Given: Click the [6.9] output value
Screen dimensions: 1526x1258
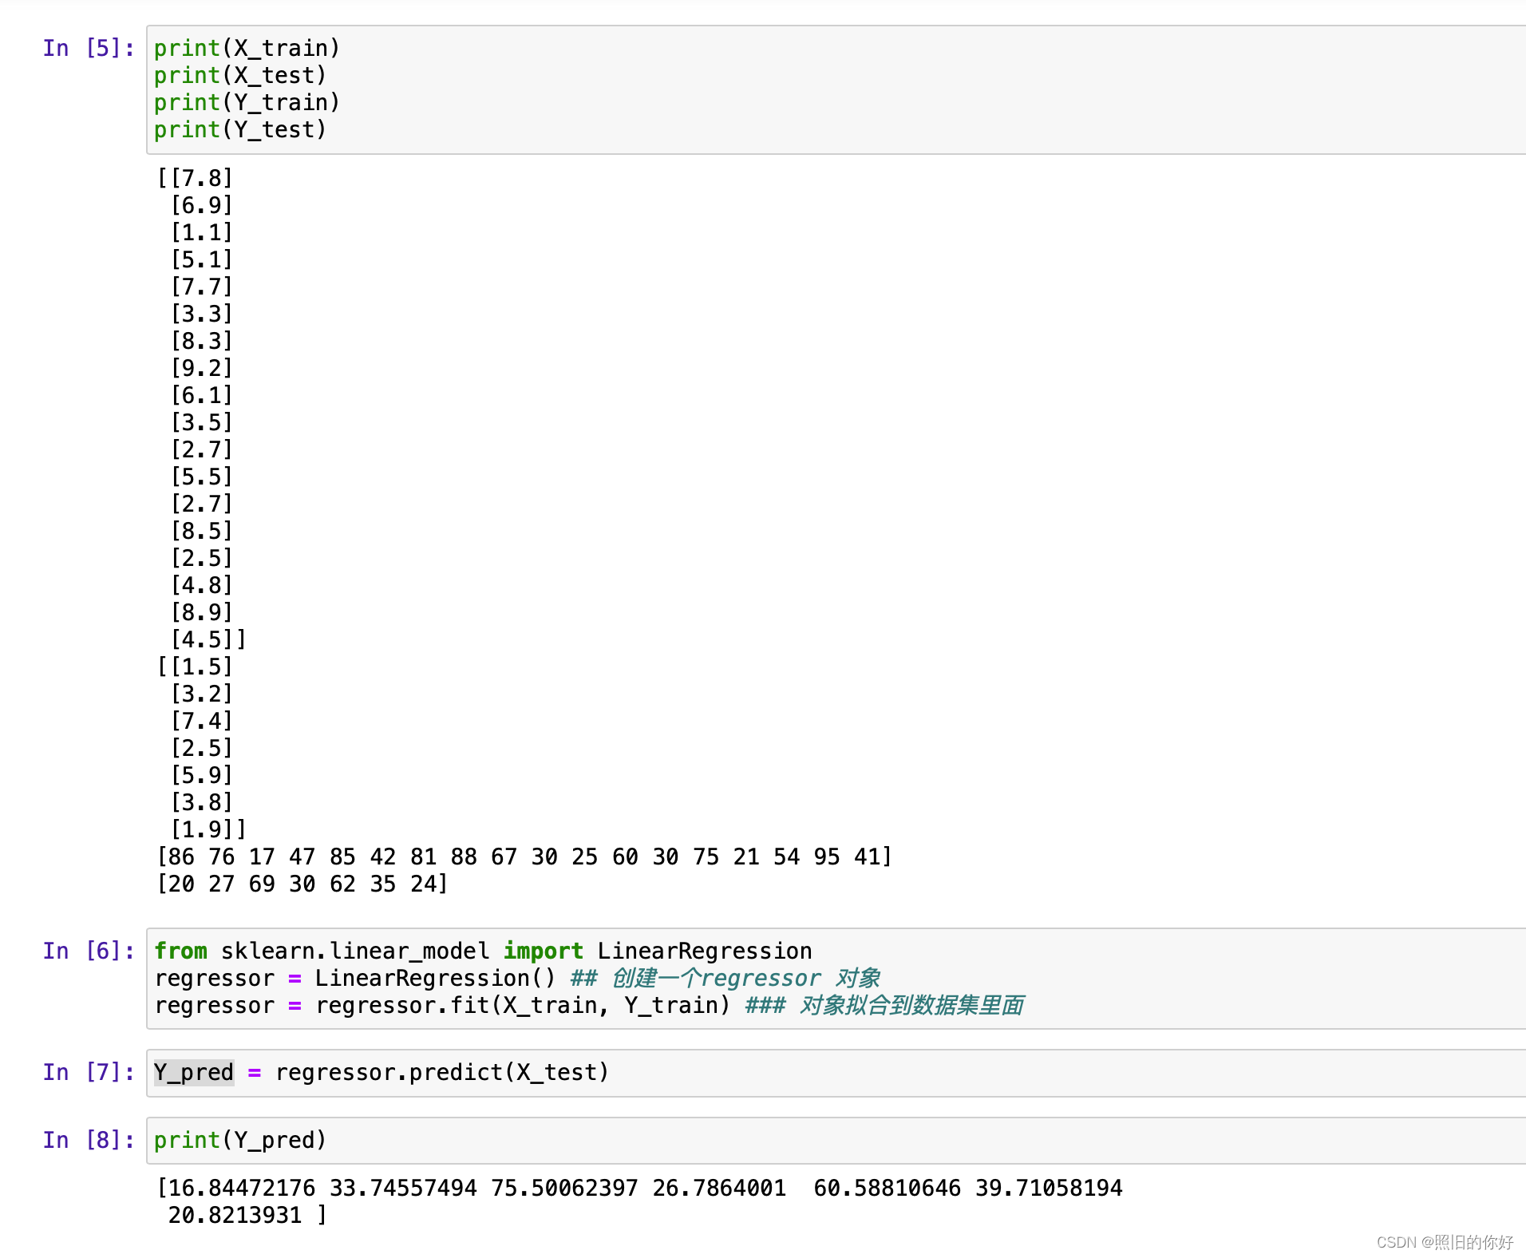Looking at the screenshot, I should pyautogui.click(x=202, y=205).
